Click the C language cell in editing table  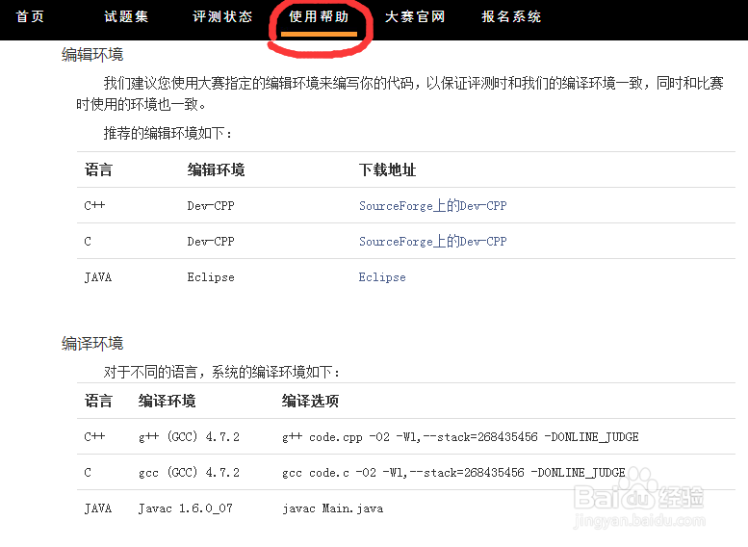pyautogui.click(x=88, y=242)
